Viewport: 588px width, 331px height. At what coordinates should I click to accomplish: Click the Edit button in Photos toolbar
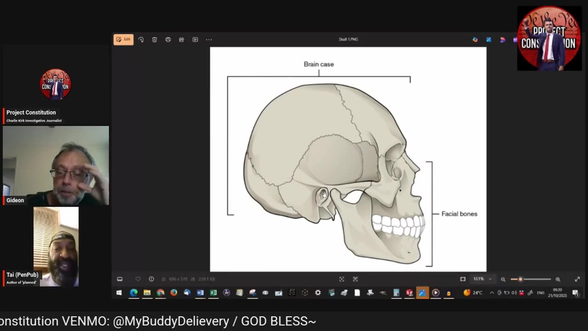coord(124,40)
